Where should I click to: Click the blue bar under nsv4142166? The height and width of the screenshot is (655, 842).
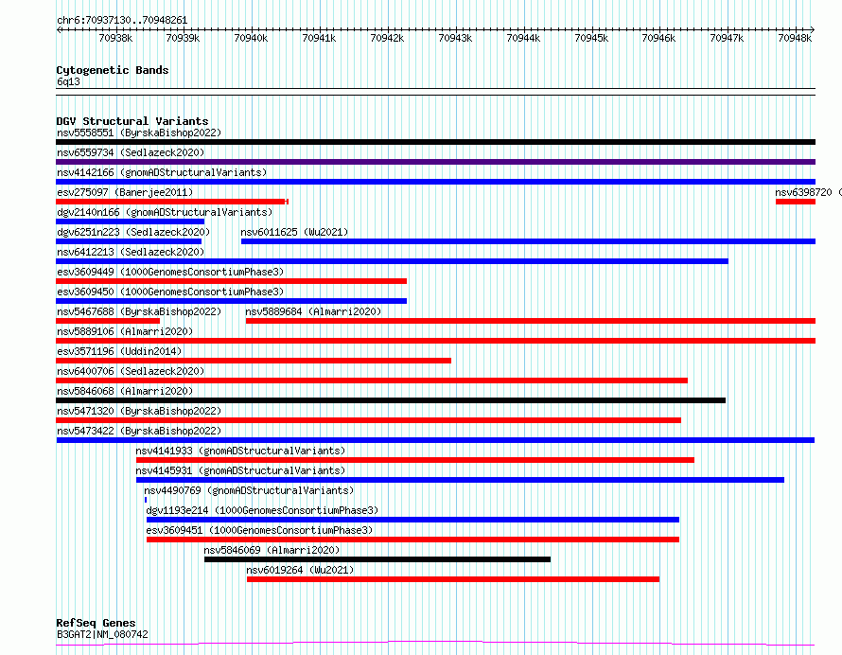pos(435,182)
